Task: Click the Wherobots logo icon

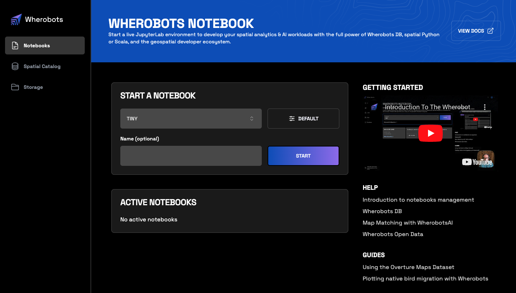Action: 16,20
